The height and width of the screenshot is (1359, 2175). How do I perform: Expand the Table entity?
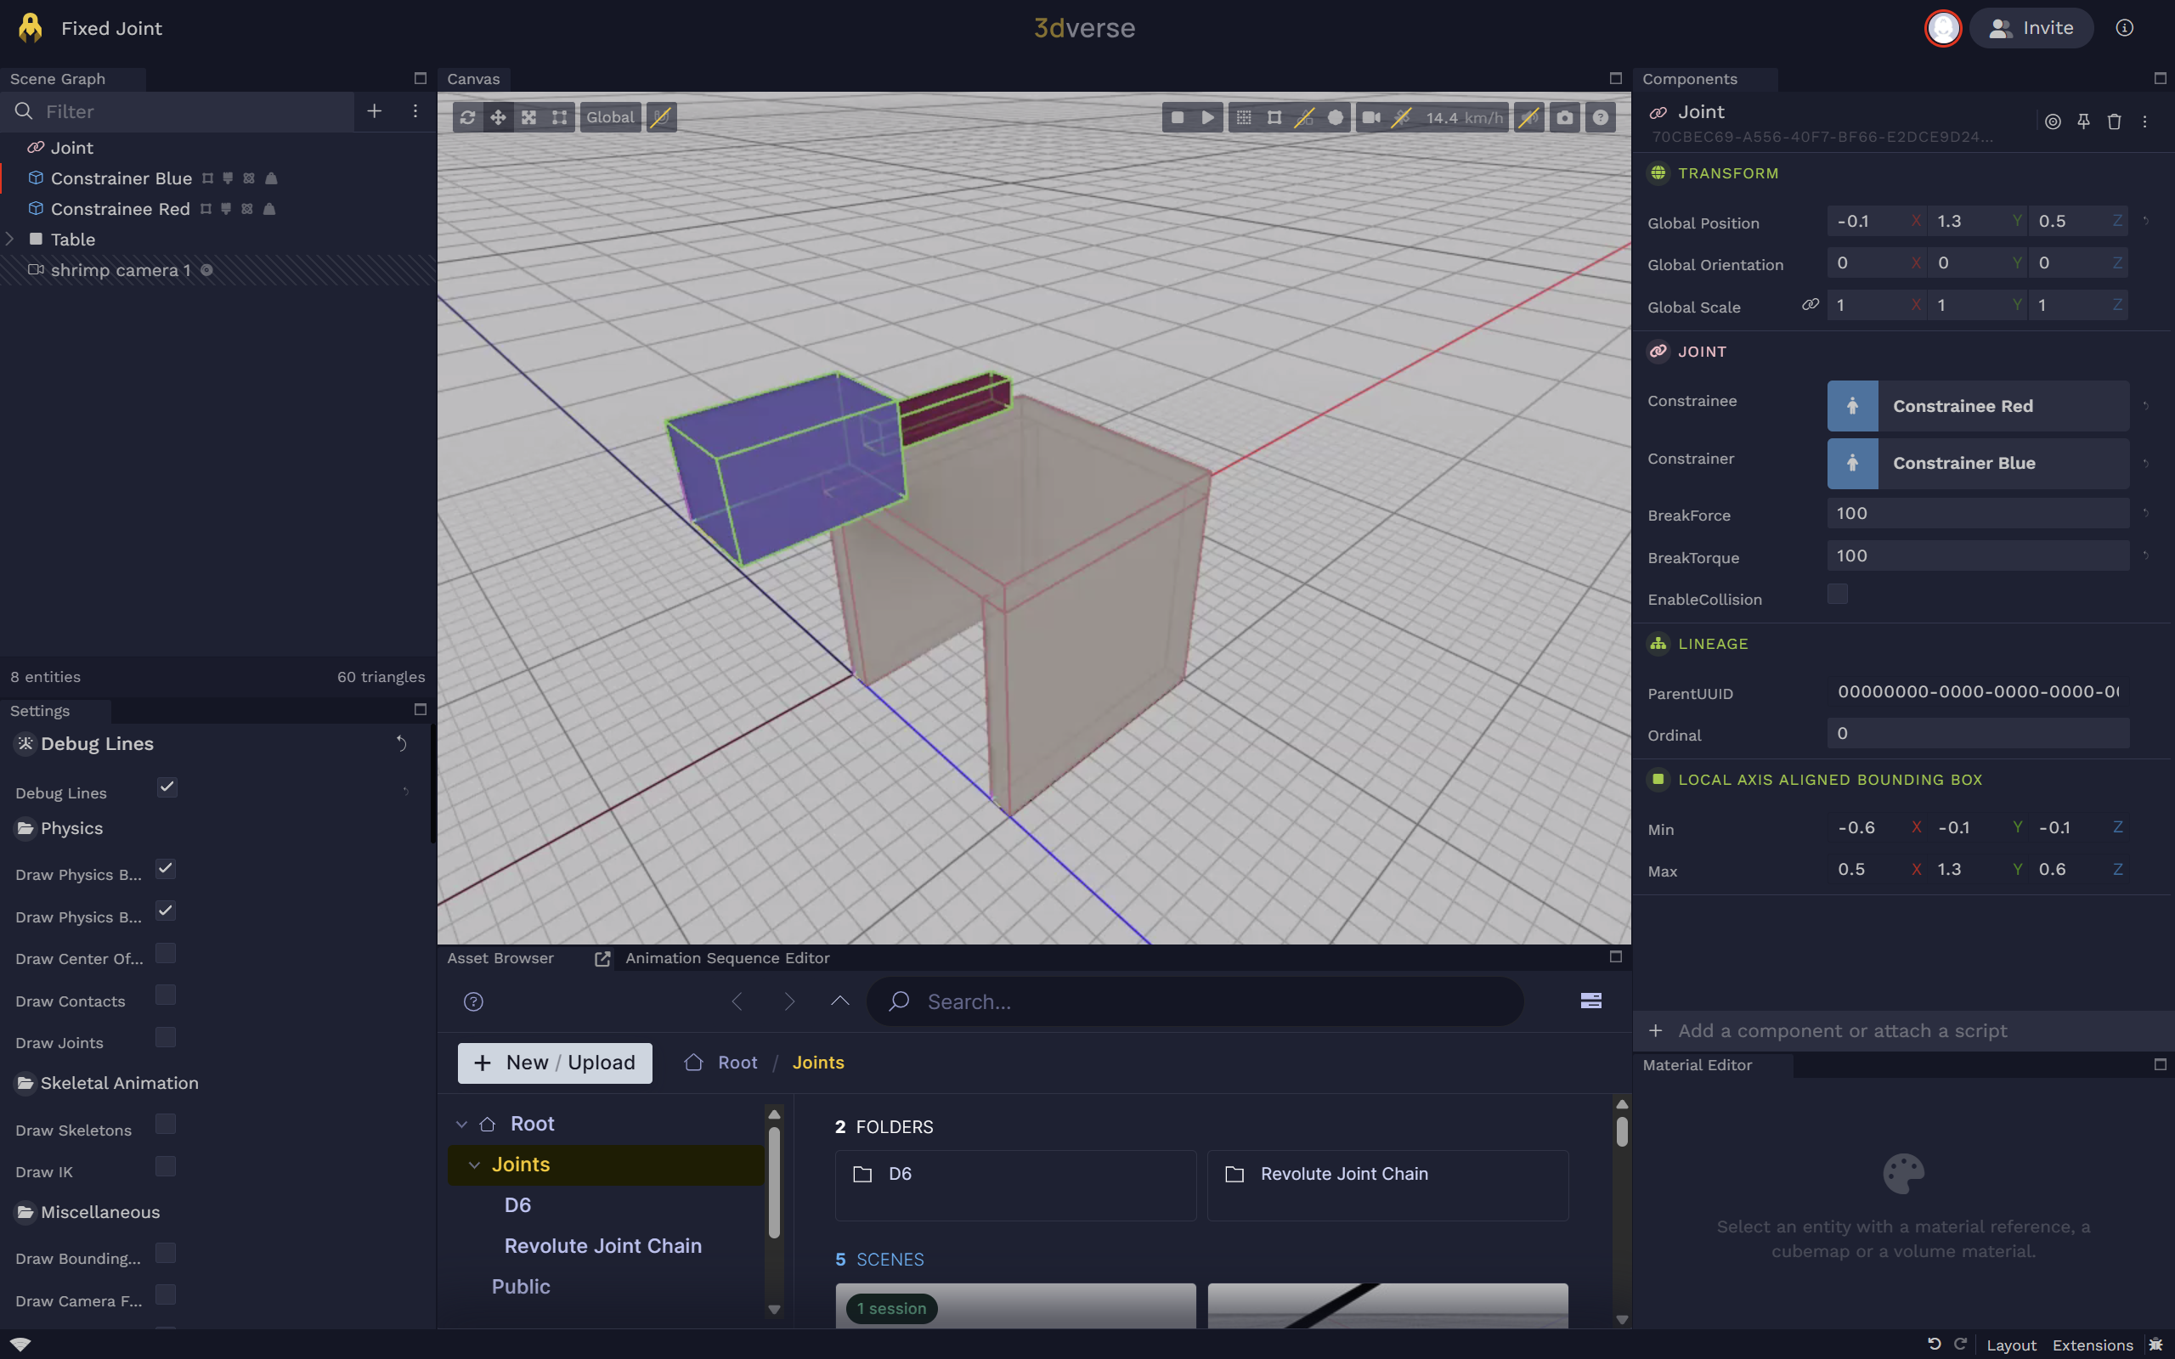point(10,239)
